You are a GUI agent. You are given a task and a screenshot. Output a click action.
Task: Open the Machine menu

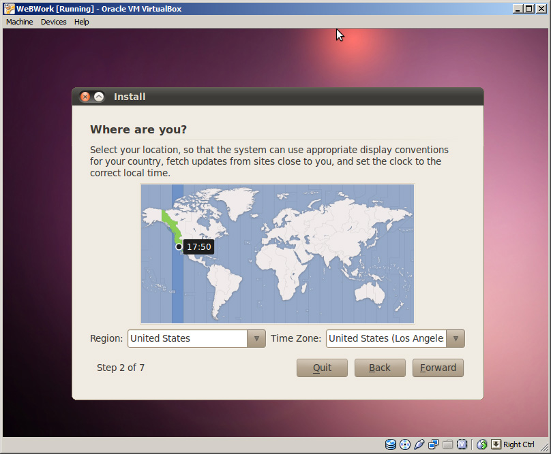[19, 22]
